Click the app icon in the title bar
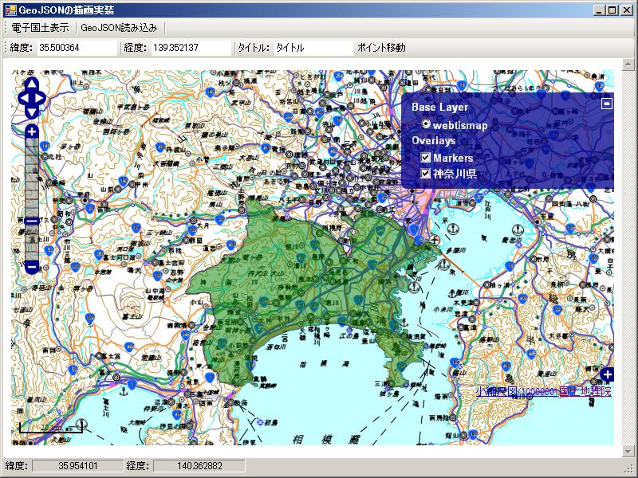The image size is (638, 478). (x=10, y=10)
